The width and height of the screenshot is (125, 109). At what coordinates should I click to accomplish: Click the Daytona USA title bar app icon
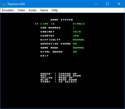[x=4, y=4]
